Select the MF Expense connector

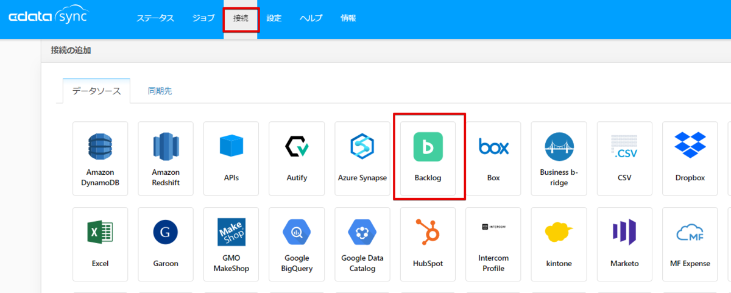[690, 244]
